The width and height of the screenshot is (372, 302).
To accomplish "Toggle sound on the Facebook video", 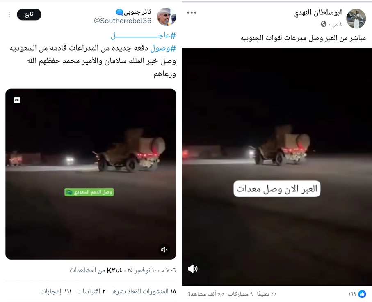I will 193,269.
